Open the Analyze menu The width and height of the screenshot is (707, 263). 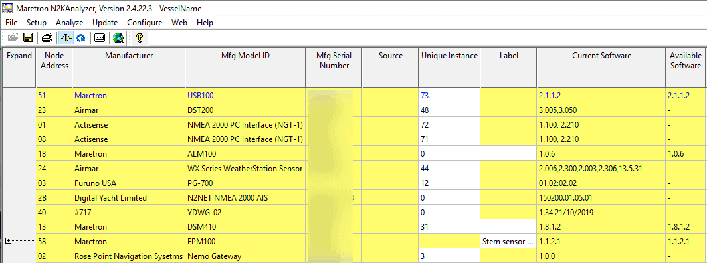point(69,23)
